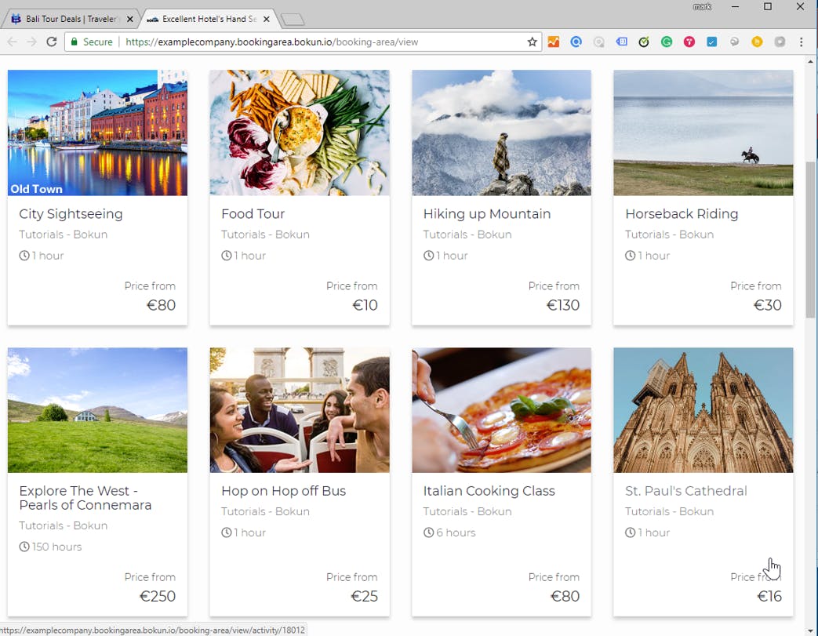Screen dimensions: 818x636
Task: Click the clock icon on the Food Tour card
Action: click(227, 255)
